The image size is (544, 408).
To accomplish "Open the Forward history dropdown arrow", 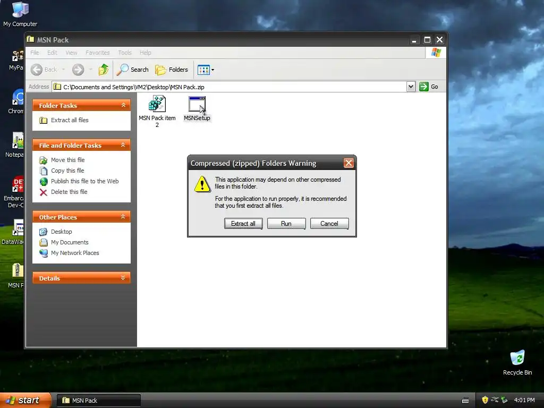I will [90, 70].
